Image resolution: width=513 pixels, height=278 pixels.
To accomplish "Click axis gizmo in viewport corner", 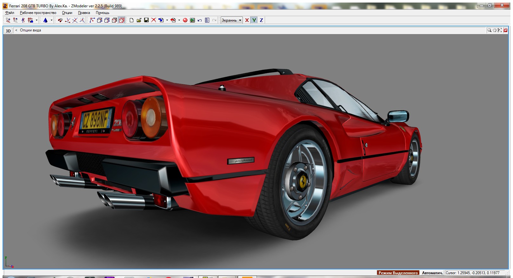I will pyautogui.click(x=9, y=262).
